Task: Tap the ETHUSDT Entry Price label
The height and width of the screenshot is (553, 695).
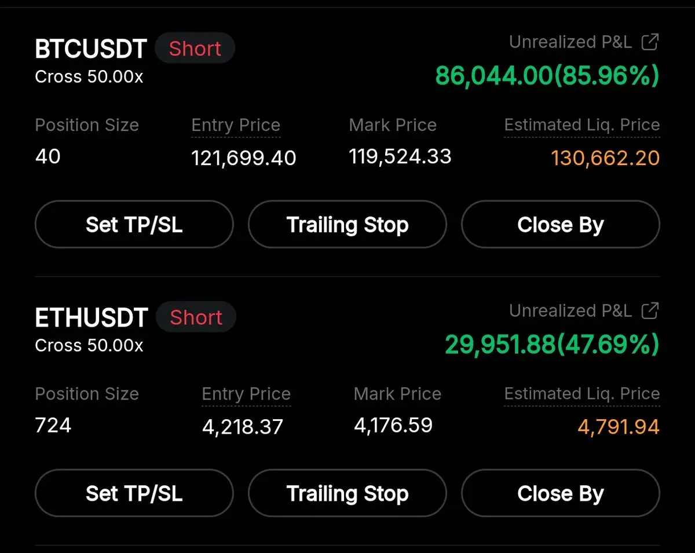Action: (x=246, y=394)
